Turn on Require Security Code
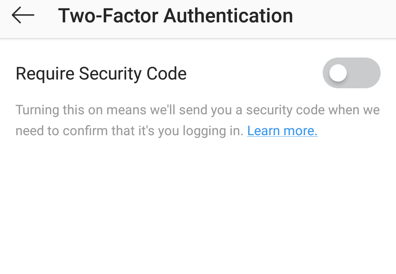Image resolution: width=396 pixels, height=274 pixels. (351, 73)
